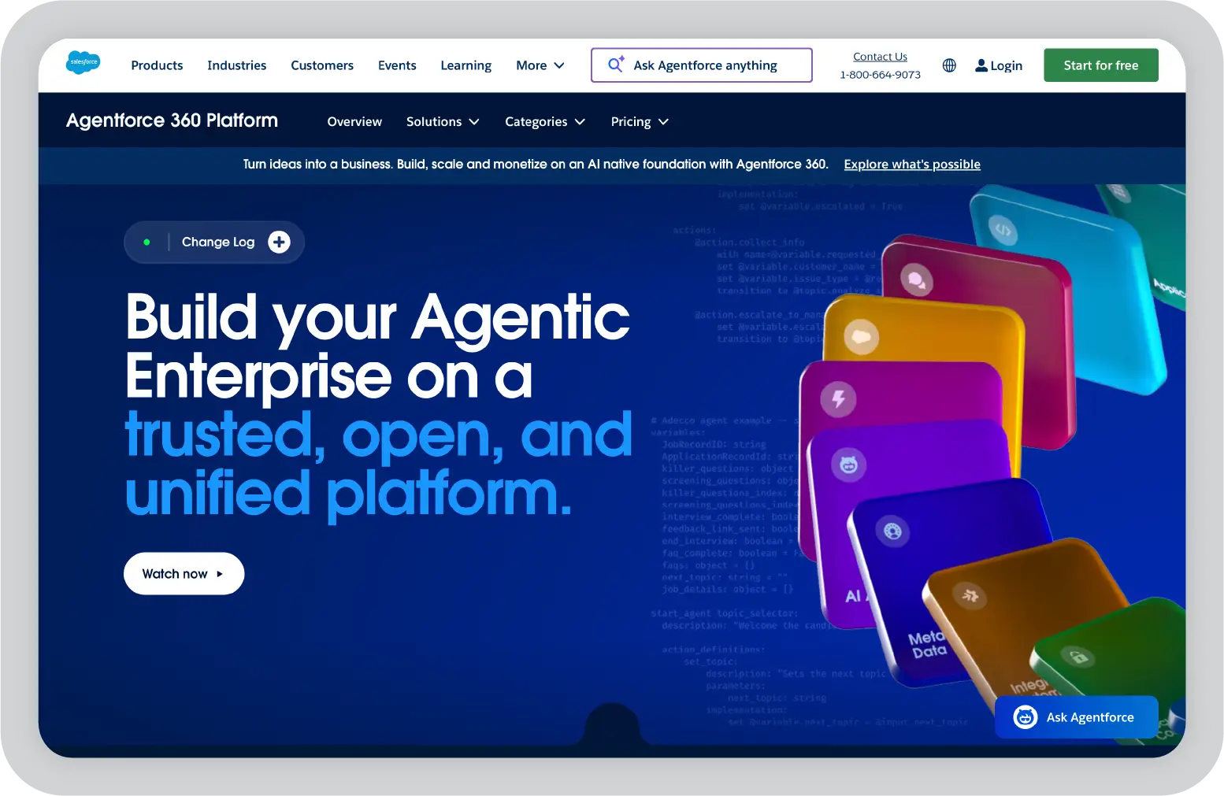Follow the Explore what's possible link
The image size is (1224, 796).
click(x=912, y=164)
